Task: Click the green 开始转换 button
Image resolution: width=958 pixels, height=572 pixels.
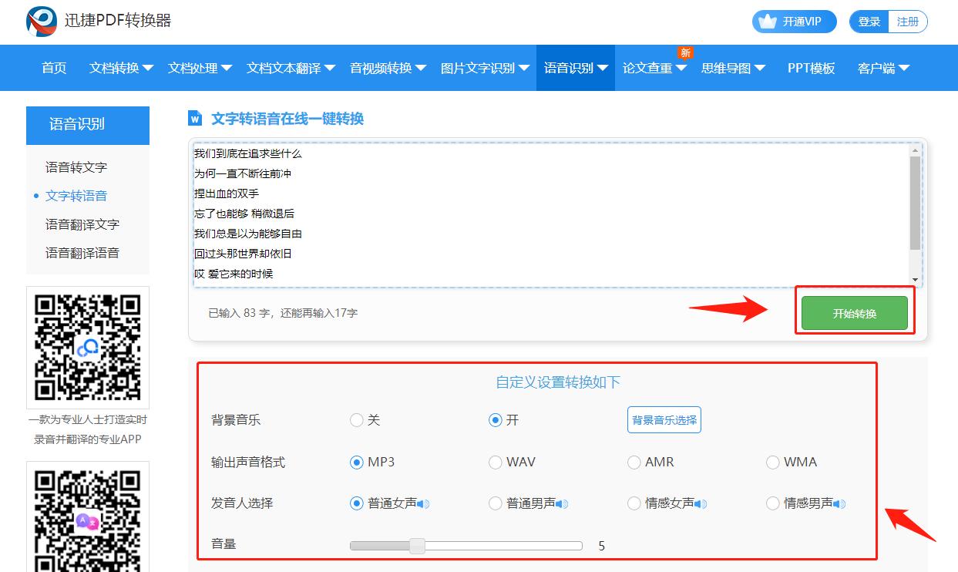Action: pos(854,311)
